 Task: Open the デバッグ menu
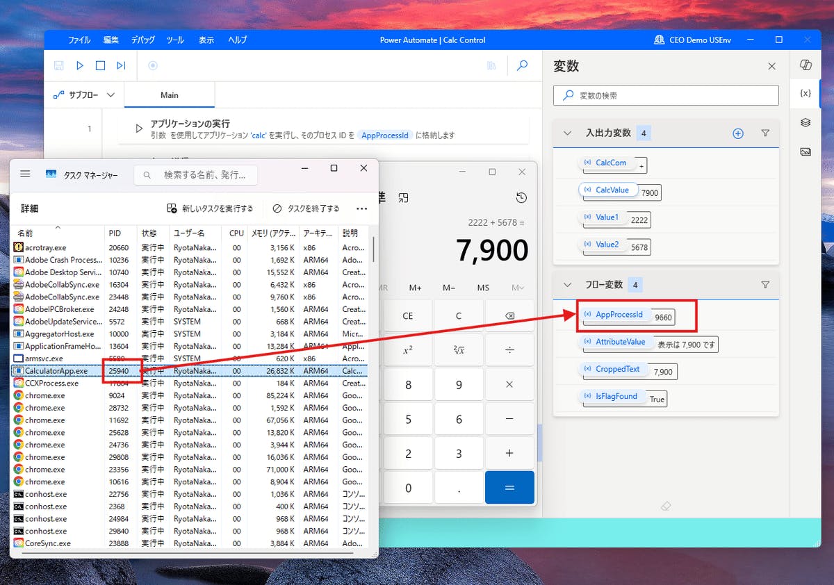(x=143, y=40)
